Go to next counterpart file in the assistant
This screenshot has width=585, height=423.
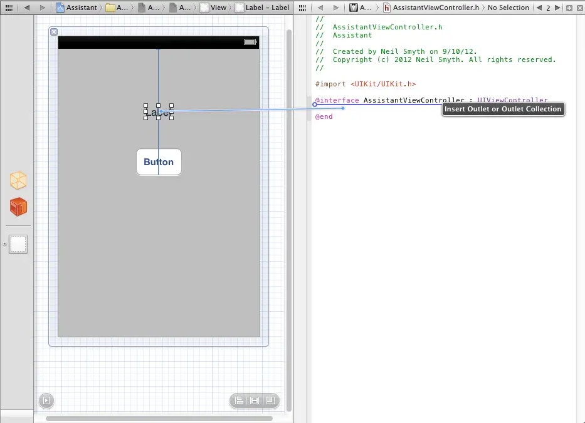tap(557, 8)
